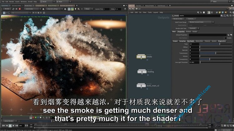Image resolution: width=234 pixels, height=131 pixels.
Task: Open the Valid Frame Range dropdown
Action: click(201, 22)
